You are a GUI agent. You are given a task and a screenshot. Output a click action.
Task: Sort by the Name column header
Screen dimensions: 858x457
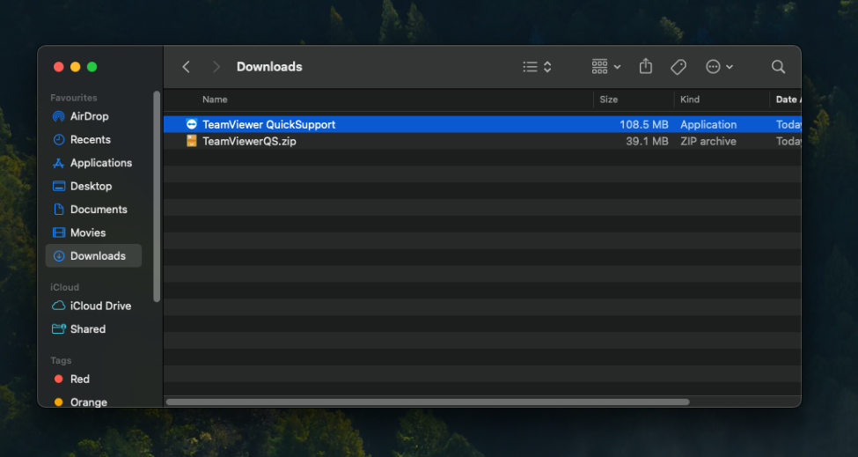(x=215, y=100)
